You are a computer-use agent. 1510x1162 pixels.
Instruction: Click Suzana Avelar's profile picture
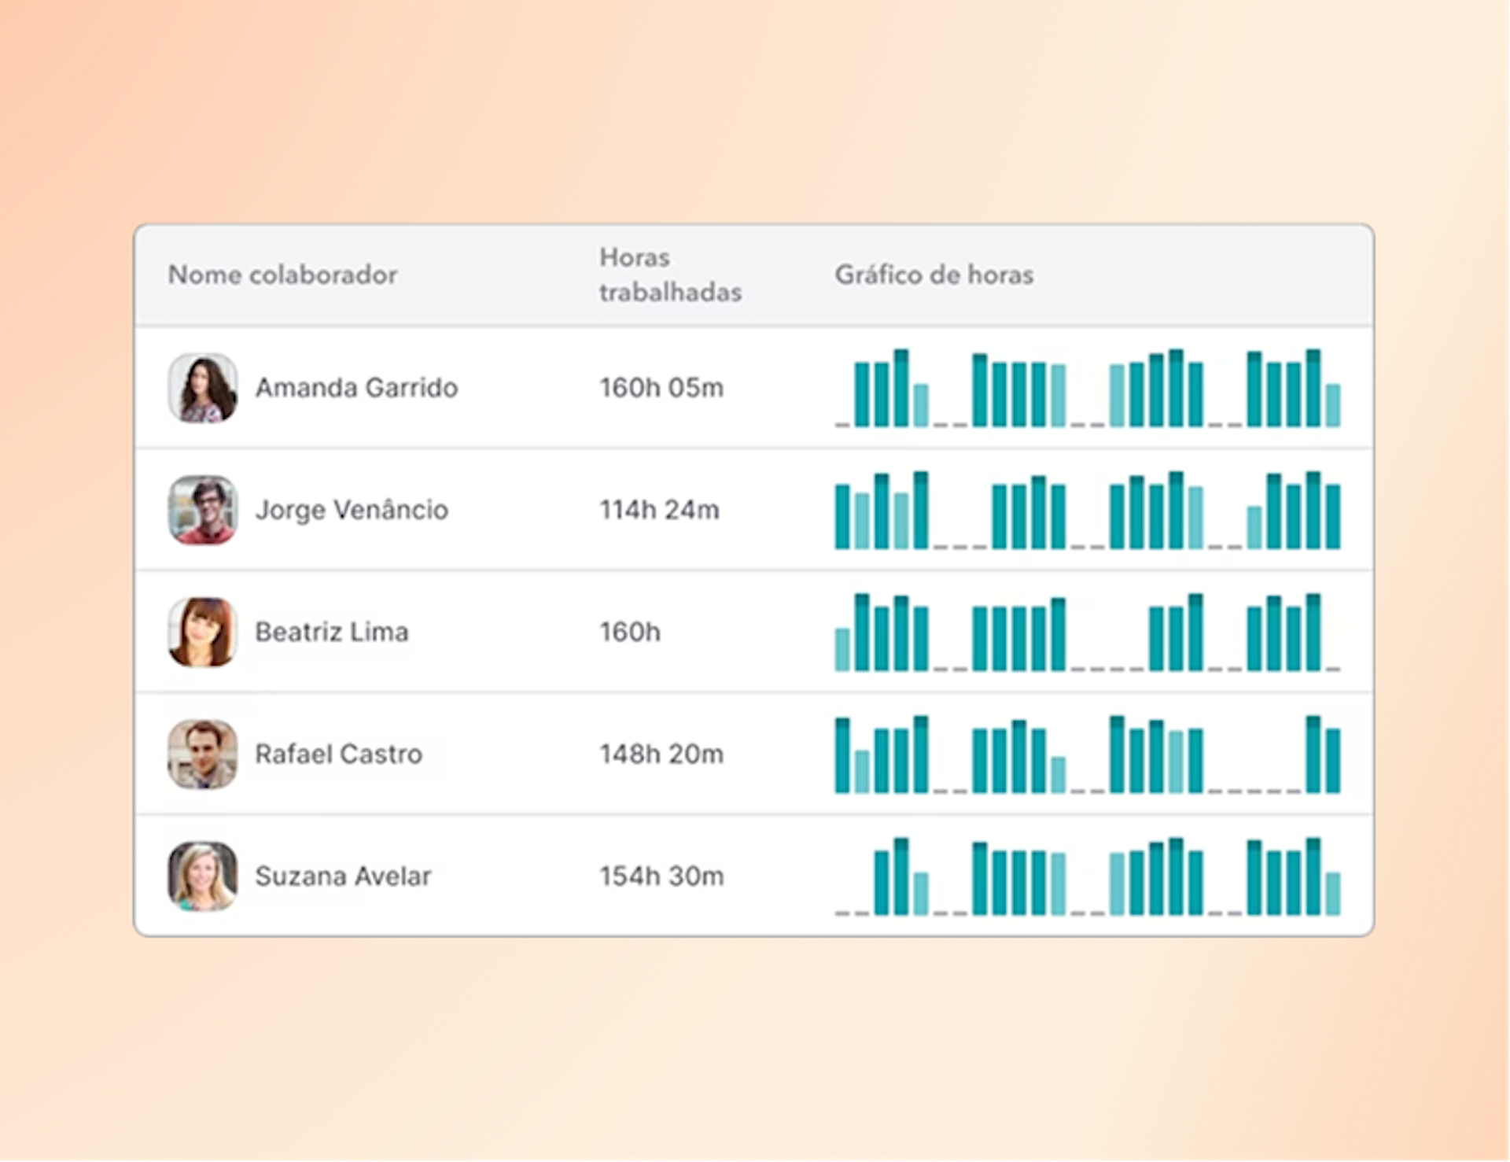click(x=202, y=876)
